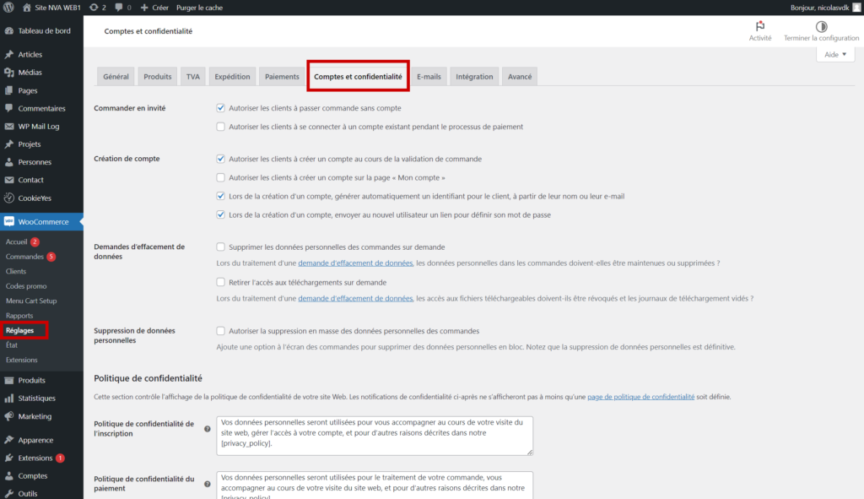This screenshot has width=864, height=499.
Task: Open the updates icon showing 2
Action: [94, 8]
